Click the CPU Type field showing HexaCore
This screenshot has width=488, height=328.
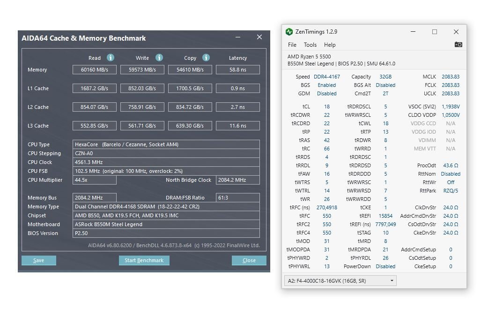coord(166,144)
